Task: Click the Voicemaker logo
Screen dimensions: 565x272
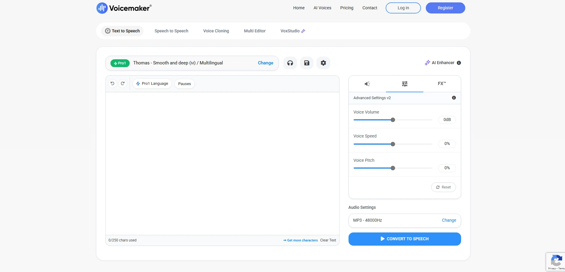Action: [124, 8]
